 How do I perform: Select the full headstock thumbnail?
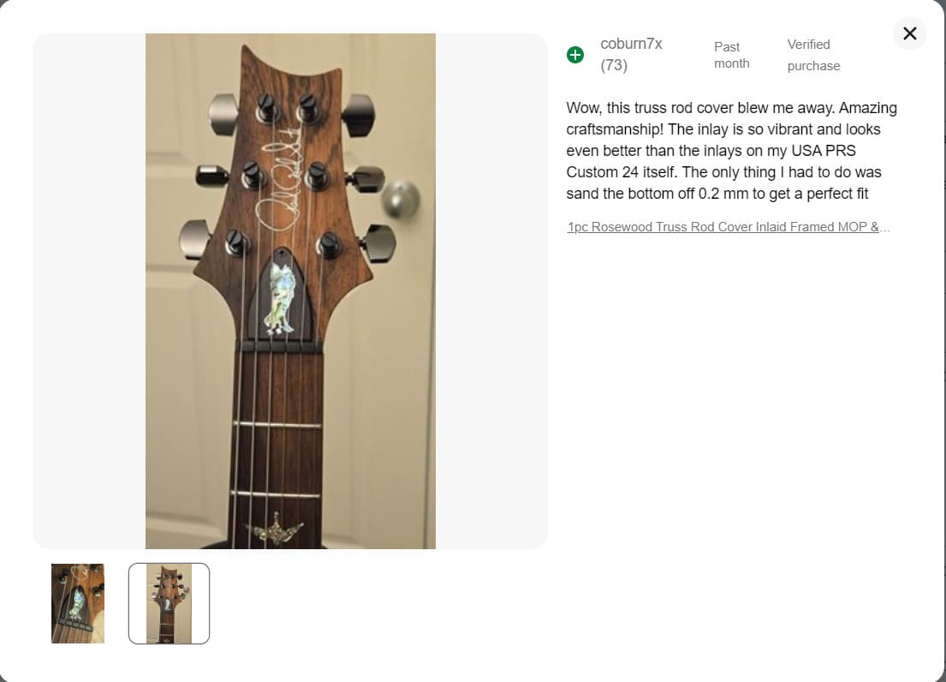[169, 603]
